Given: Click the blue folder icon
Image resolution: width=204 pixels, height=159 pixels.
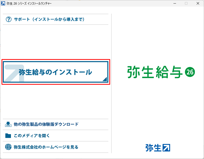Looking at the screenshot, I should click(8, 136).
